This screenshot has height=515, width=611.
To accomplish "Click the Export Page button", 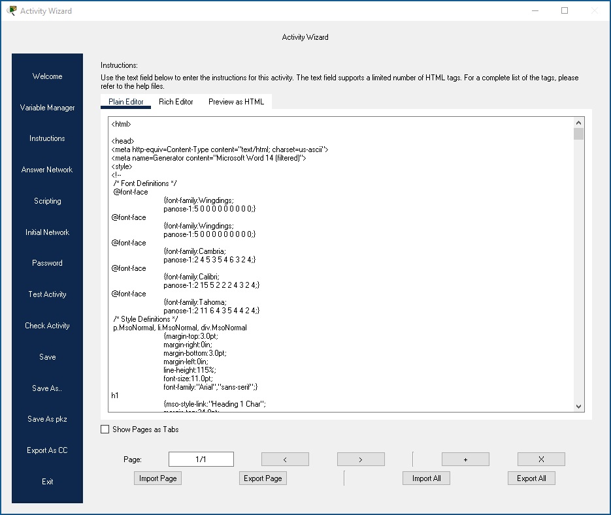I will (263, 478).
